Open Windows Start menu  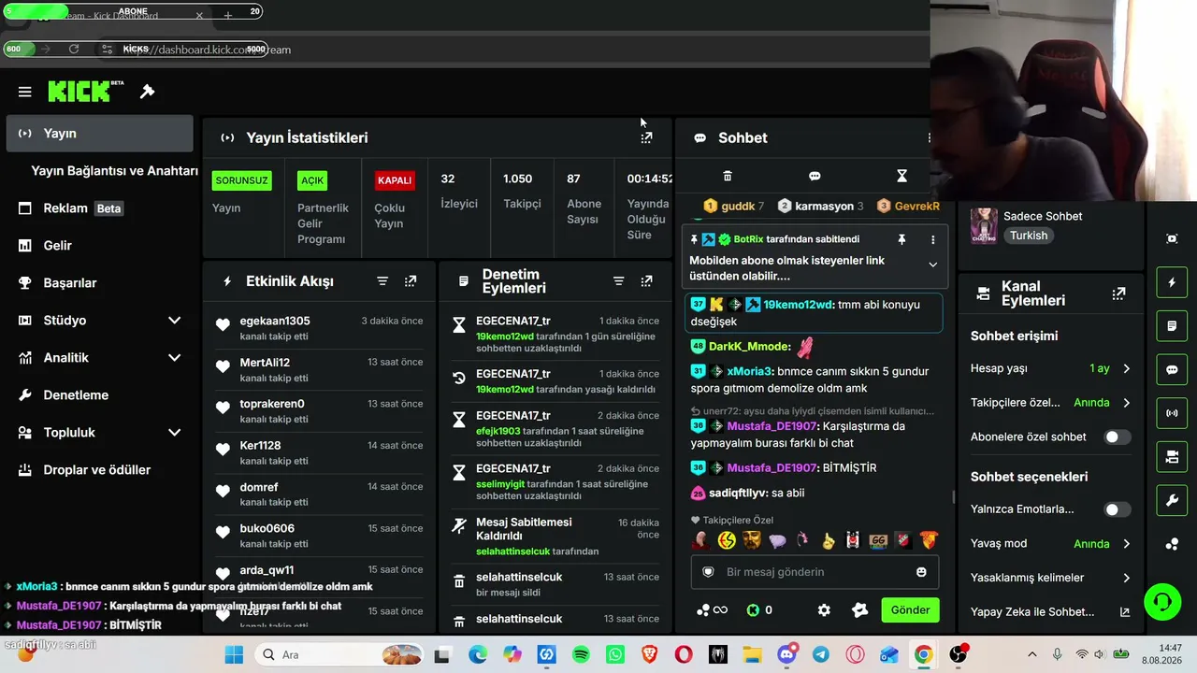234,654
